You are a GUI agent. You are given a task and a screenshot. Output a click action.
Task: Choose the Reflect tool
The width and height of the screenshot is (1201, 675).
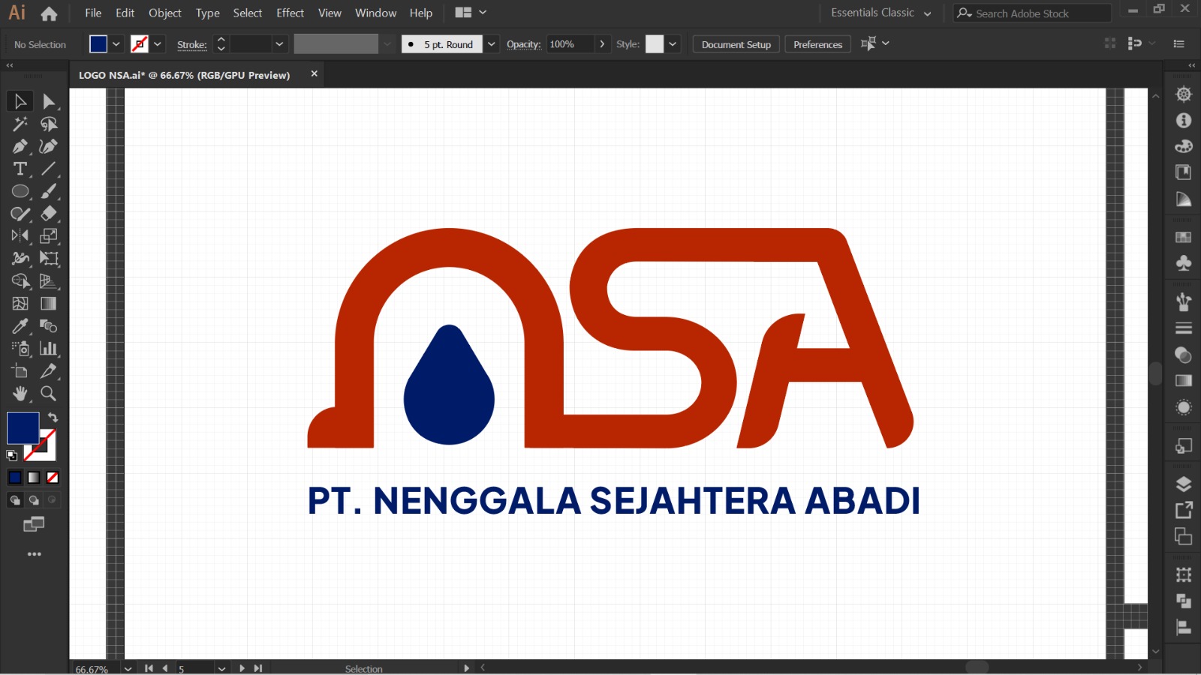click(x=20, y=236)
